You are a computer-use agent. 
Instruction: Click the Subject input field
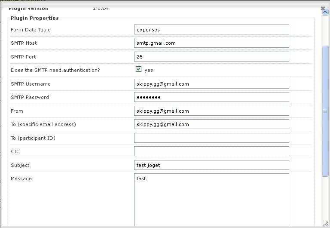pyautogui.click(x=211, y=165)
